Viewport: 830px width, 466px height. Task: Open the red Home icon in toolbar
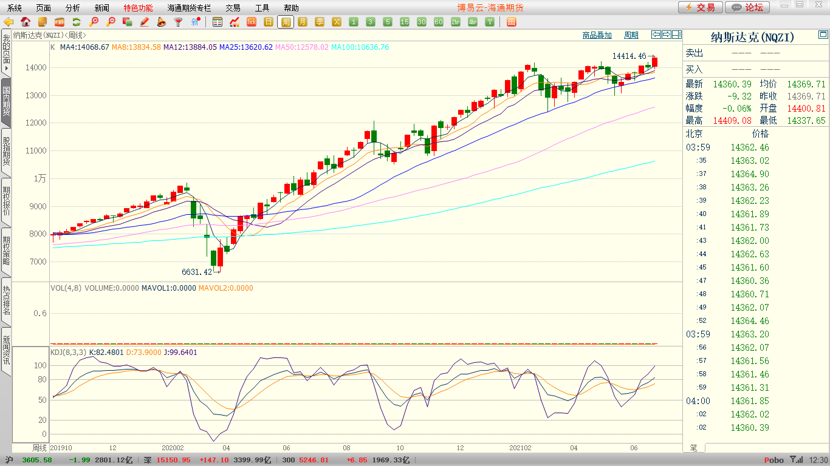[26, 22]
